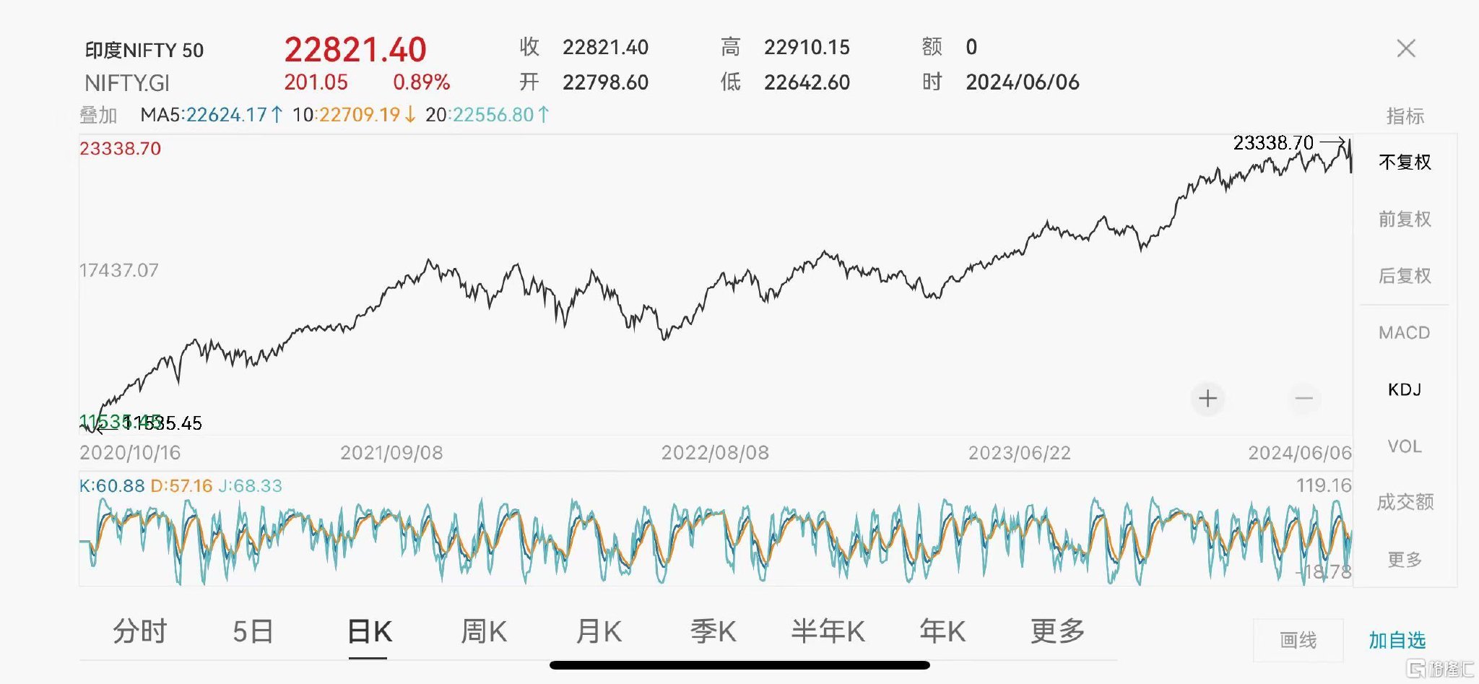This screenshot has width=1479, height=684.
Task: Click the MA5 moving average value
Action: pyautogui.click(x=209, y=114)
